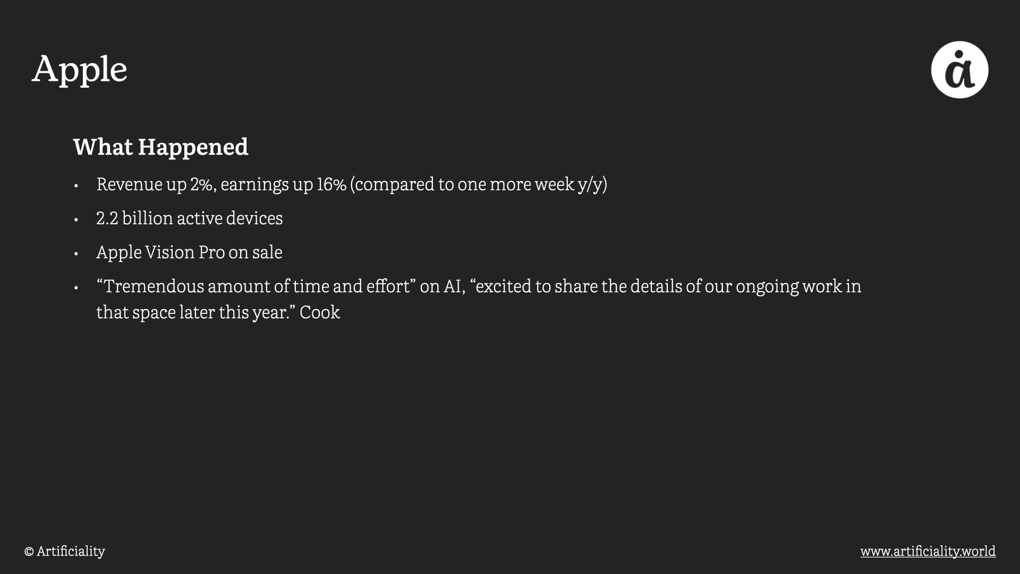The image size is (1020, 574).
Task: Select the "What Happened" heading
Action: 160,147
